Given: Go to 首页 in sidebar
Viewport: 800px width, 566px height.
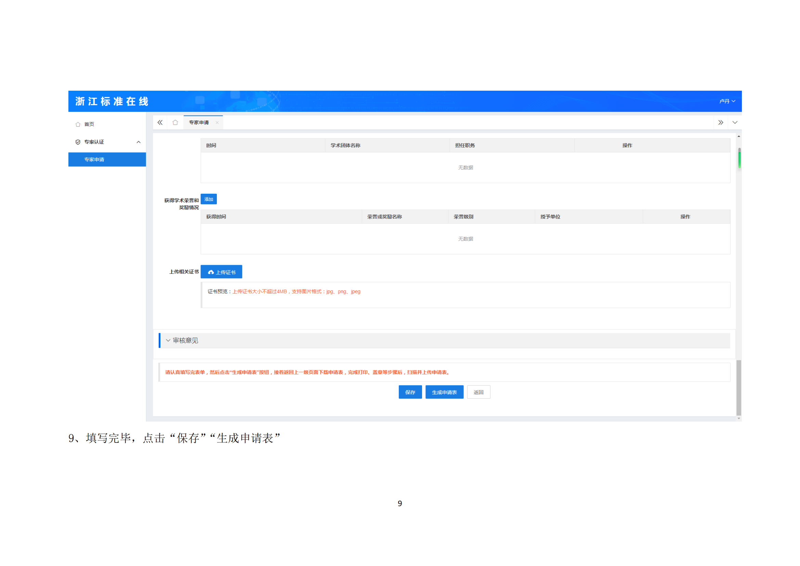Looking at the screenshot, I should click(x=89, y=124).
